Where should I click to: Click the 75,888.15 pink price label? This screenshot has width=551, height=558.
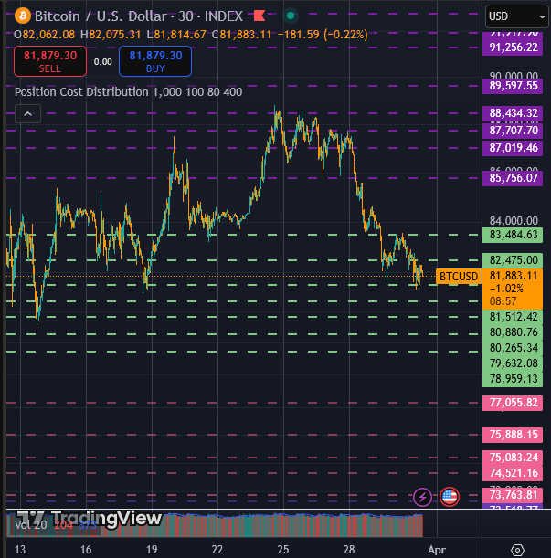pos(513,435)
